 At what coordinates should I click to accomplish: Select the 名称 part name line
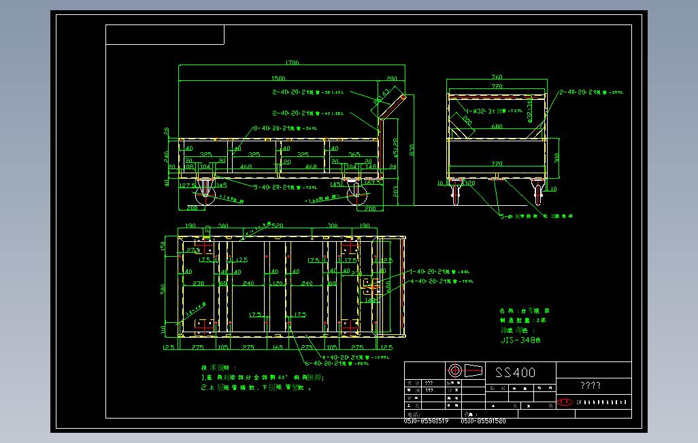525,311
